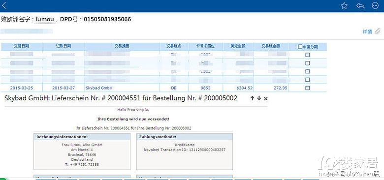Tick the 申请分期 header checkbox
The height and width of the screenshot is (180, 384).
point(300,46)
